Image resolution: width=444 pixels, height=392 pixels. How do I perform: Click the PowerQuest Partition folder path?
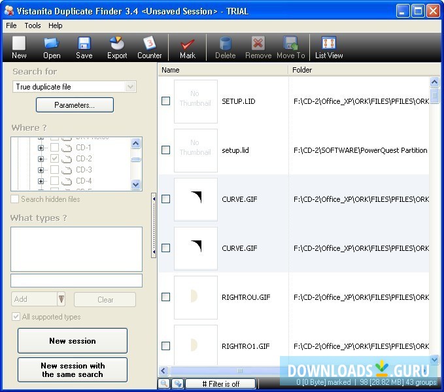click(360, 150)
